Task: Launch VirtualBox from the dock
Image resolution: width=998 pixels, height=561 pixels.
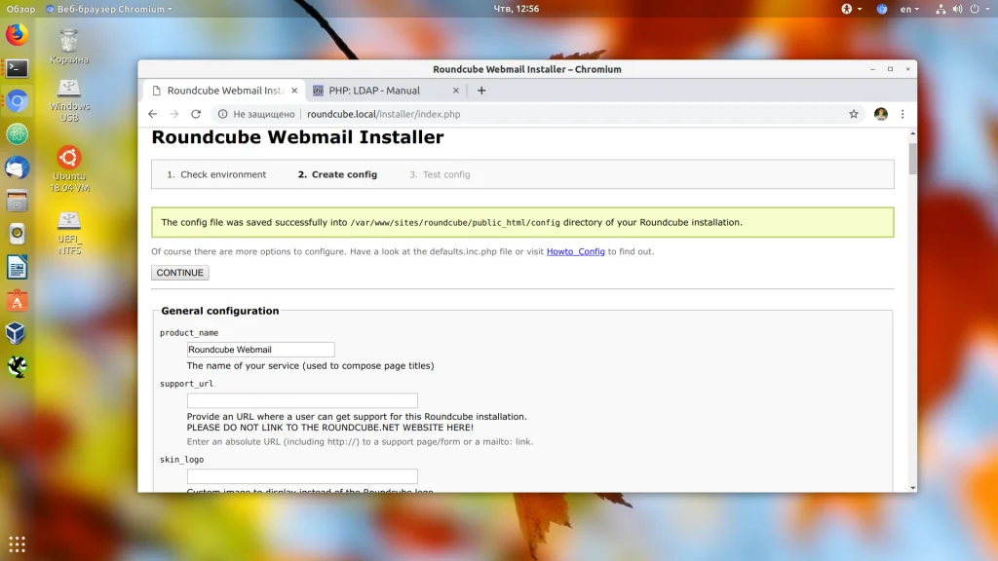Action: (18, 333)
